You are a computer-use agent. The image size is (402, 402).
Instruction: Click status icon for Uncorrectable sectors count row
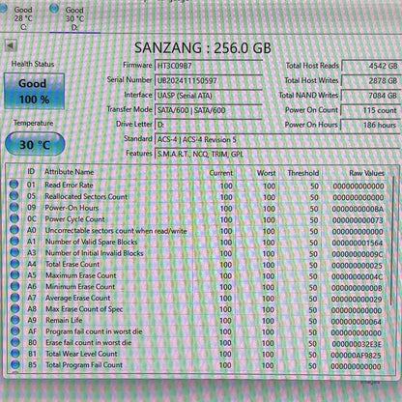click(x=14, y=229)
